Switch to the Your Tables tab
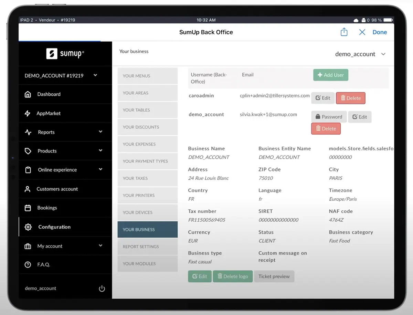 [148, 110]
